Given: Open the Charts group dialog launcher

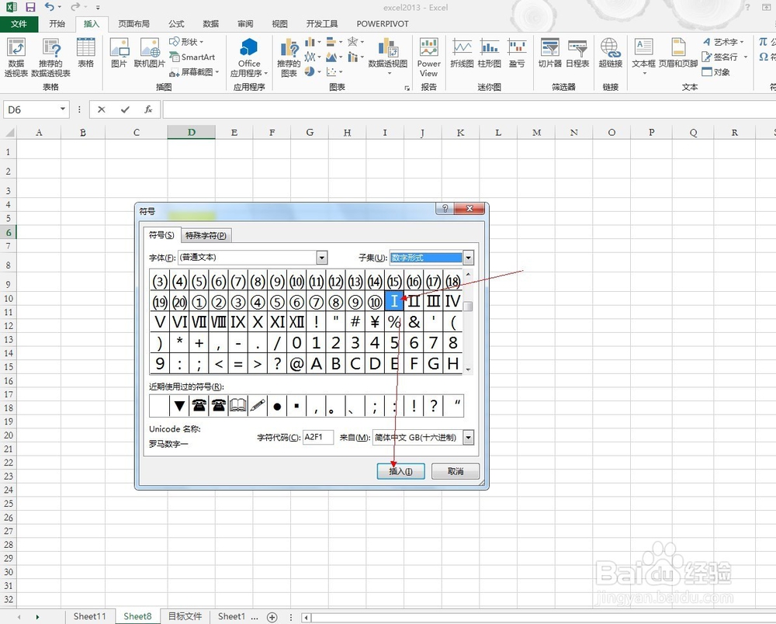Looking at the screenshot, I should [407, 88].
